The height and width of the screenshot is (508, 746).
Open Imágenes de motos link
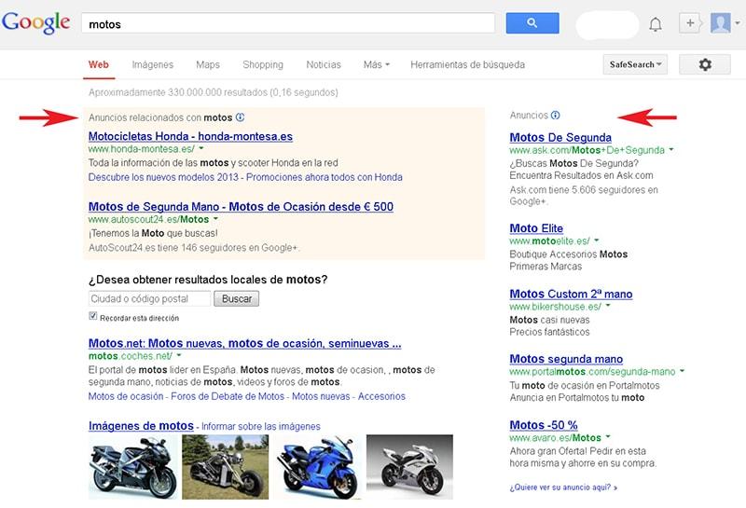click(x=141, y=426)
